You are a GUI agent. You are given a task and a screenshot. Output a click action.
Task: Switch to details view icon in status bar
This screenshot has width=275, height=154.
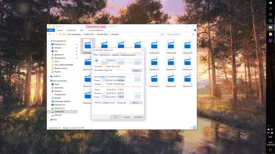[191, 128]
